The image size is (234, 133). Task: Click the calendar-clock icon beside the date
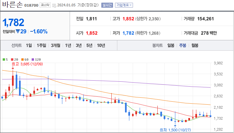pos(54,6)
